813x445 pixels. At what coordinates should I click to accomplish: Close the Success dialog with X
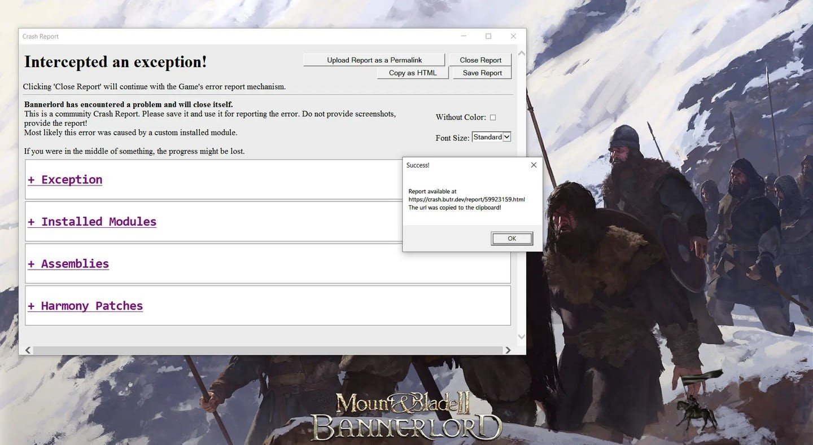tap(534, 165)
